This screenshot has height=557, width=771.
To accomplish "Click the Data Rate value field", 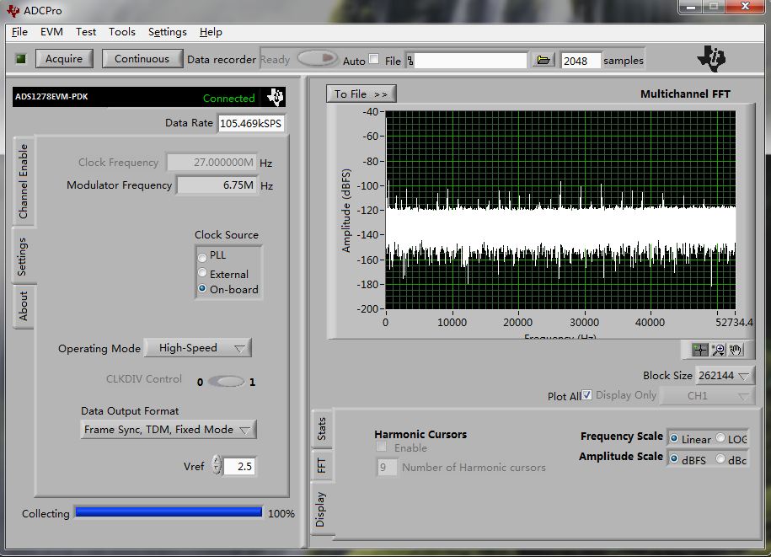I will click(x=251, y=123).
